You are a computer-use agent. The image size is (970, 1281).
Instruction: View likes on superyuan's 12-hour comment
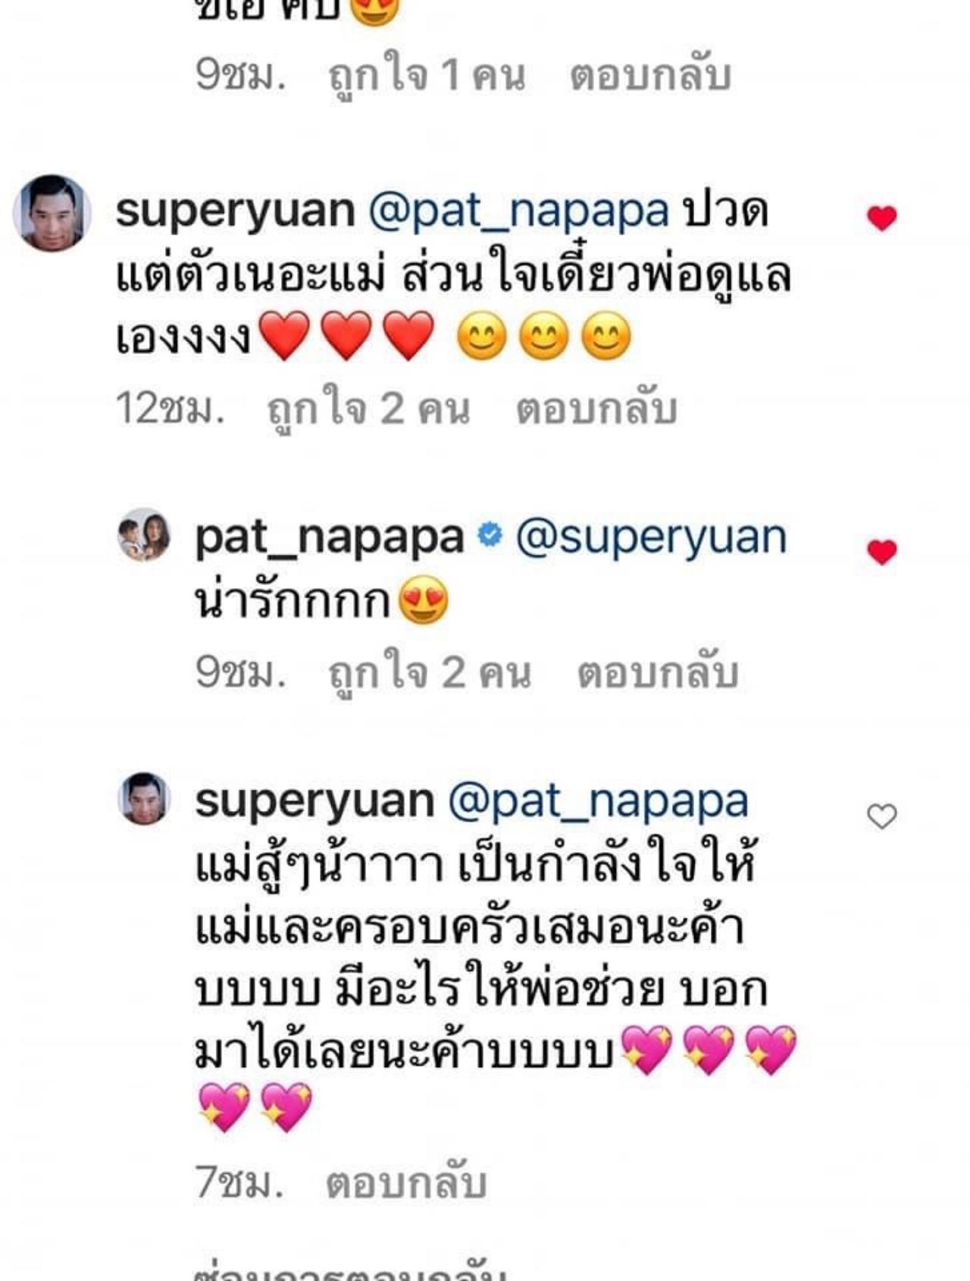tap(369, 409)
